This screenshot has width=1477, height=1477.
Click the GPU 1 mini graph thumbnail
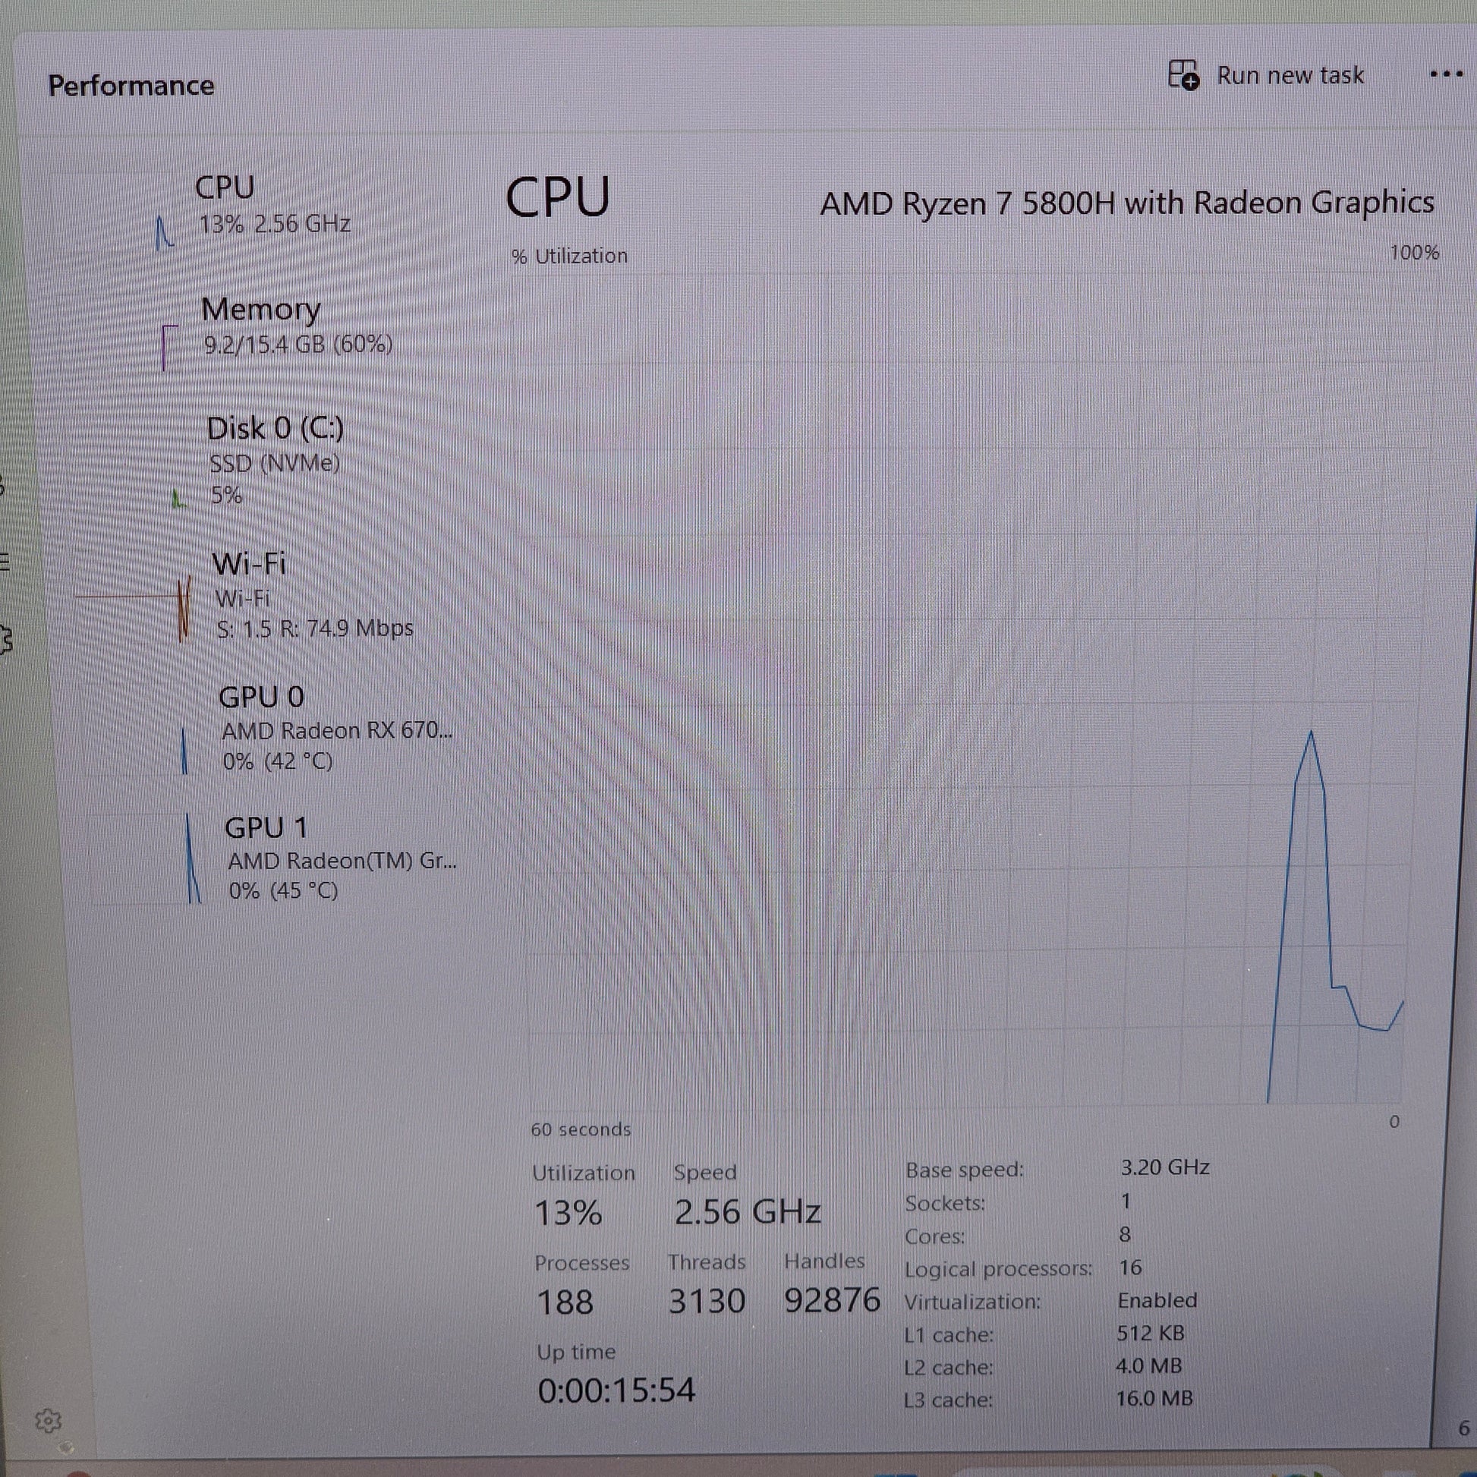tap(146, 859)
